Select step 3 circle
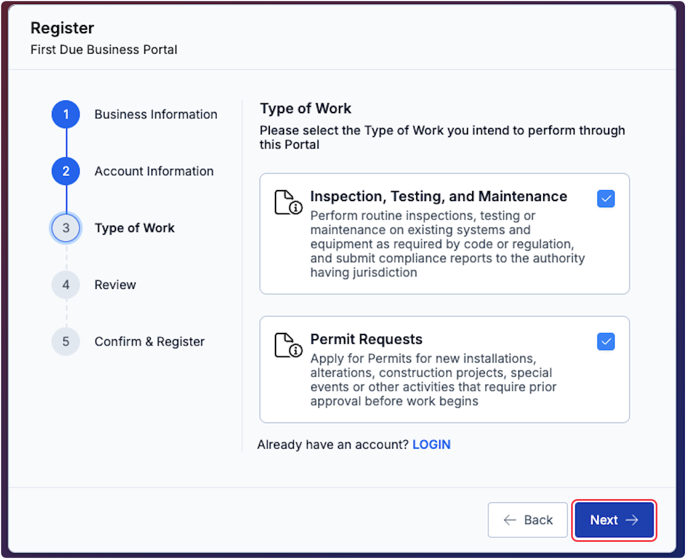This screenshot has width=686, height=559. pos(66,228)
